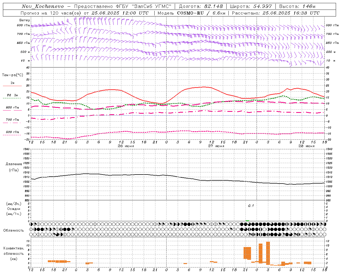This screenshot has width=340, height=272.
Task: Click the tallest orange convective cloud bar
Action: (x=268, y=253)
